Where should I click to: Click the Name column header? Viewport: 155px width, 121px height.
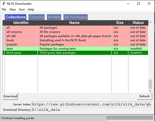[x=74, y=23]
